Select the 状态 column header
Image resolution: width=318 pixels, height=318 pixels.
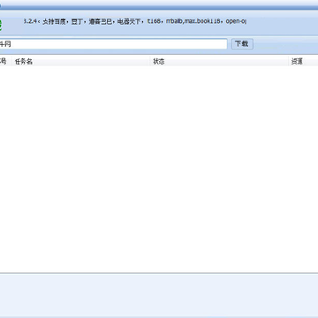point(219,62)
